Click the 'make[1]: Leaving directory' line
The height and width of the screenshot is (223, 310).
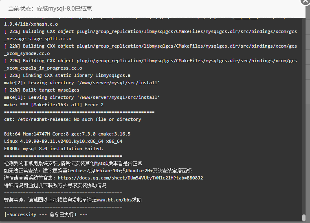click(x=82, y=97)
